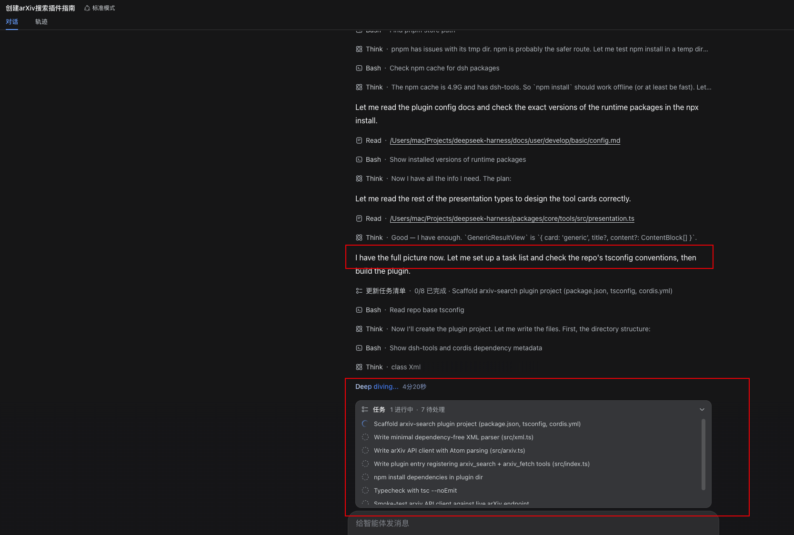Image resolution: width=794 pixels, height=535 pixels.
Task: Select task 'Scaffold arxiv-search plugin project'
Action: [x=477, y=424]
